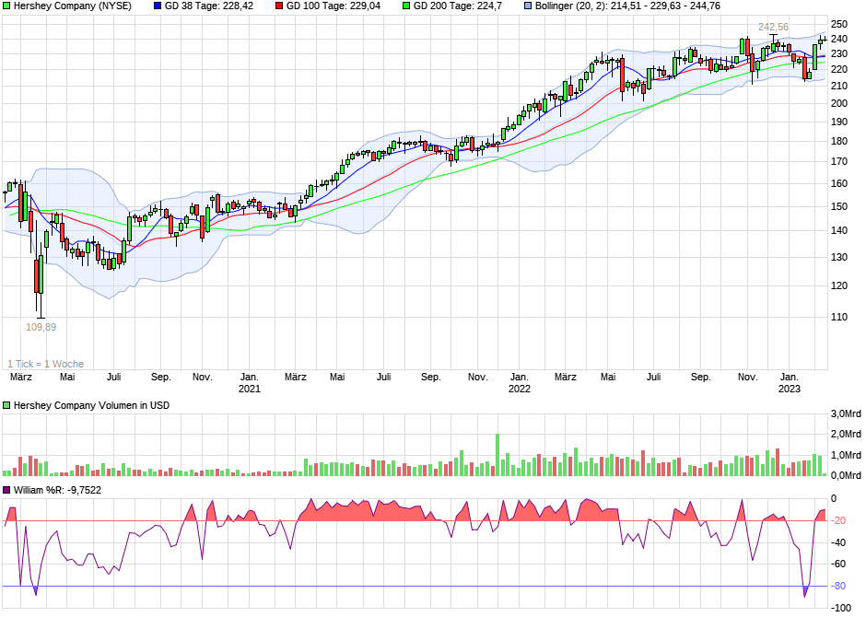Image resolution: width=866 pixels, height=617 pixels.
Task: Click the 210 price axis label
Action: tap(839, 86)
